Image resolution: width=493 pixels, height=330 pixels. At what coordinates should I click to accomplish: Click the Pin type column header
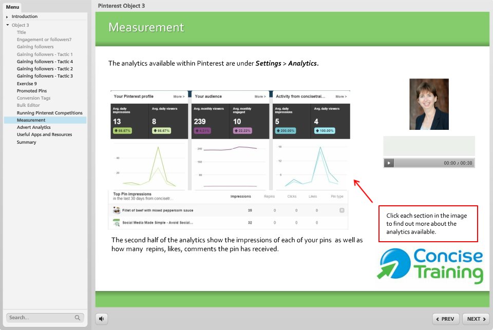[x=337, y=197]
